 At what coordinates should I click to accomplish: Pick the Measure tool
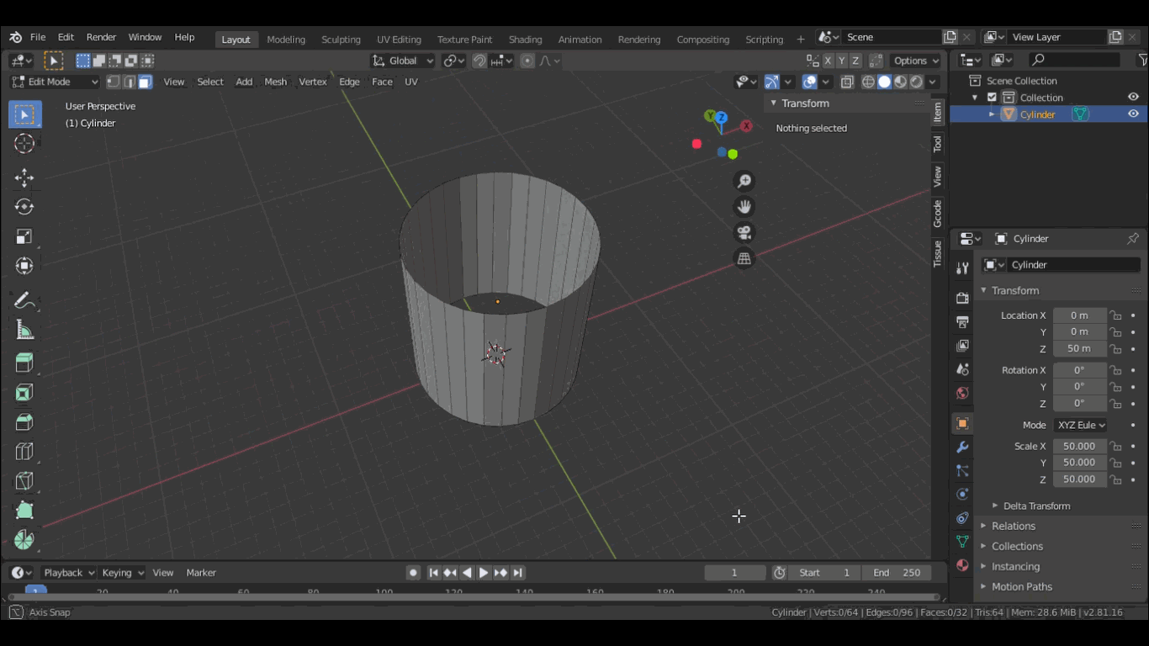pyautogui.click(x=24, y=331)
